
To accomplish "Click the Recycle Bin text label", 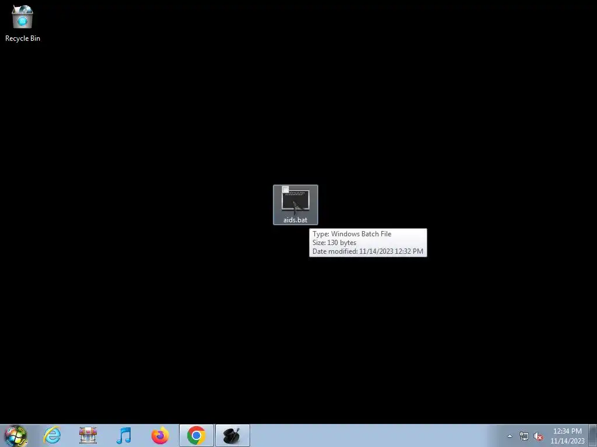I will [x=23, y=38].
